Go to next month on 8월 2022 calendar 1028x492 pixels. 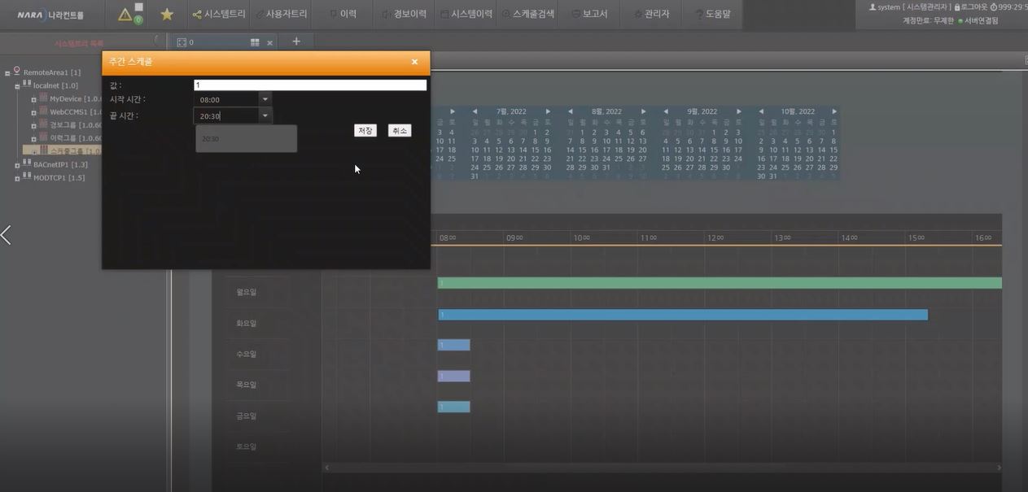(643, 111)
